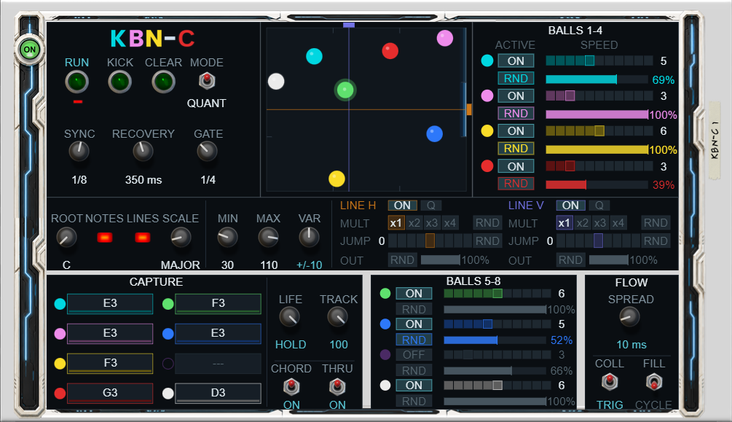
Task: Click the green ball in the display
Action: tap(345, 90)
